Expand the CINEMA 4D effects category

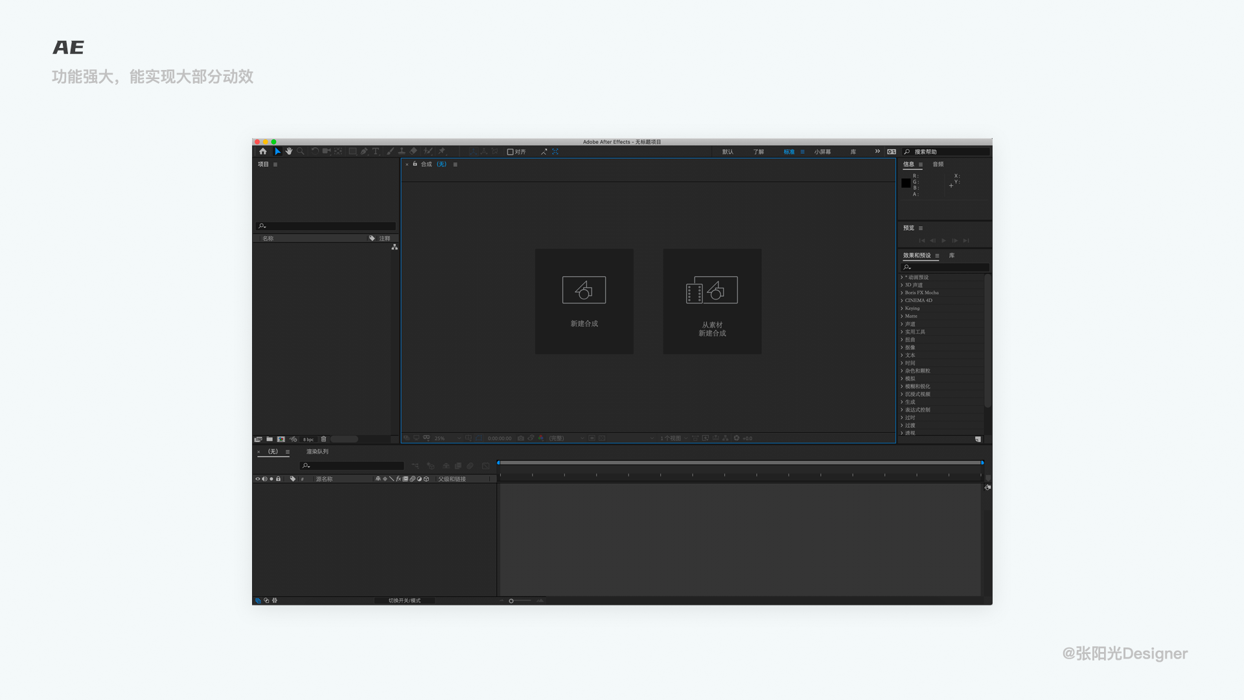tap(902, 301)
